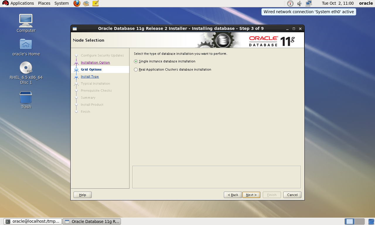Viewport: 375px width, 225px height.
Task: Click the installer message area box
Action: [x=217, y=177]
